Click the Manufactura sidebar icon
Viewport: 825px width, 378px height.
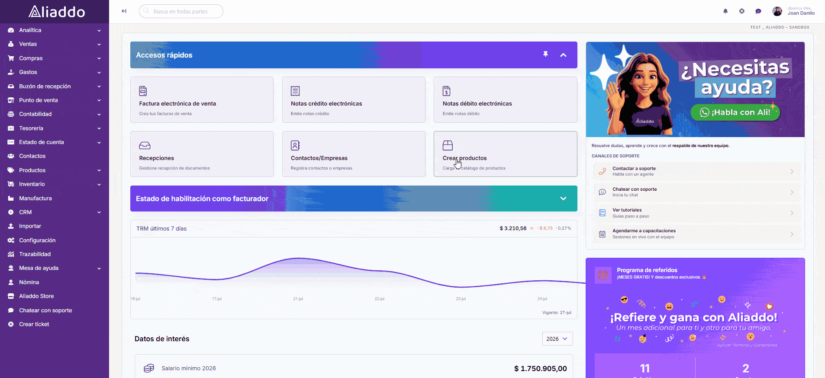(11, 199)
